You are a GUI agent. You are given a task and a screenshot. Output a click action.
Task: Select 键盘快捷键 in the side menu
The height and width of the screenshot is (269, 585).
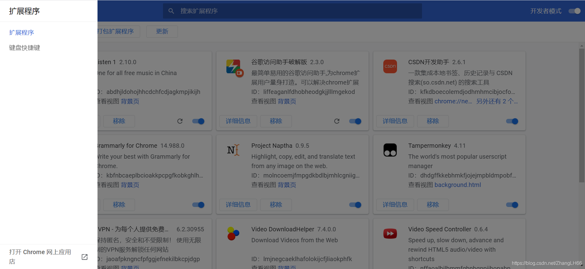pos(25,48)
